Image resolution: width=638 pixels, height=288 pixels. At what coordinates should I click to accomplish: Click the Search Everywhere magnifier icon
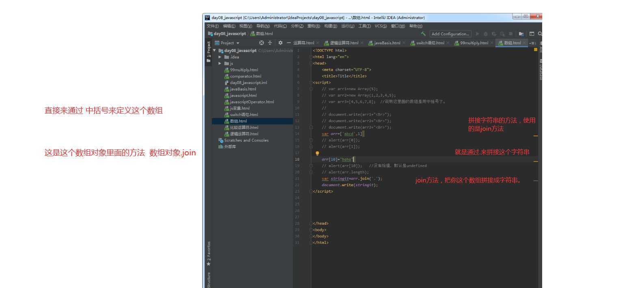coord(540,34)
